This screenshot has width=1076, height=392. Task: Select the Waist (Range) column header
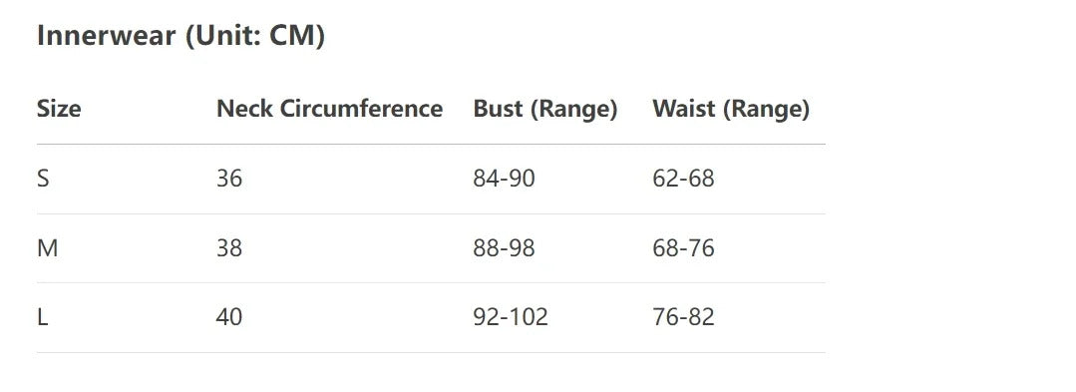(x=731, y=109)
